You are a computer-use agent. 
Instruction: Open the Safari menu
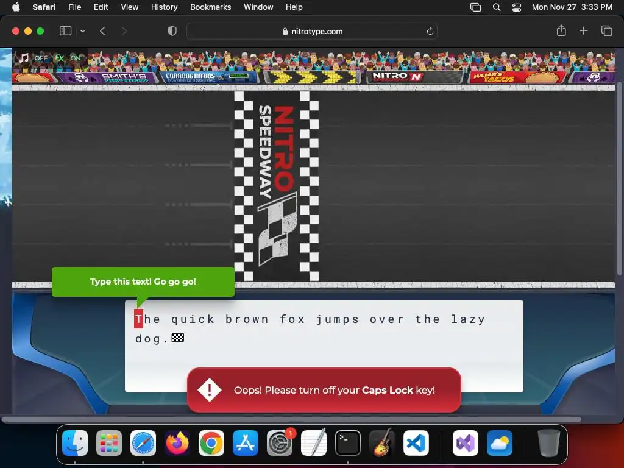pyautogui.click(x=44, y=7)
